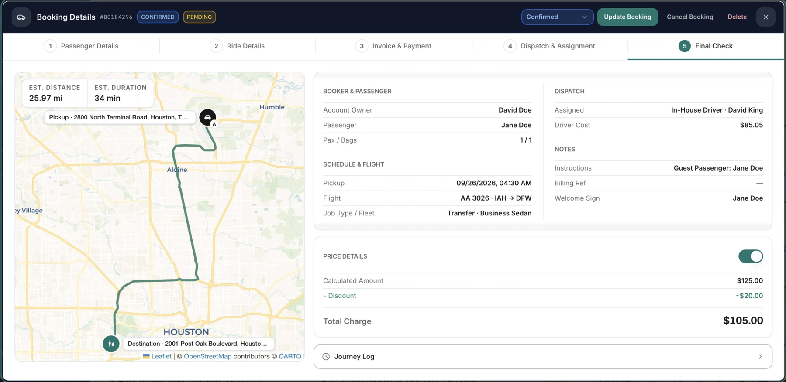Click Total Charge $105.00

[743, 321]
